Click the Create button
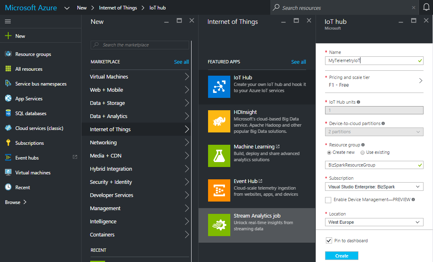The width and height of the screenshot is (433, 262). point(342,256)
